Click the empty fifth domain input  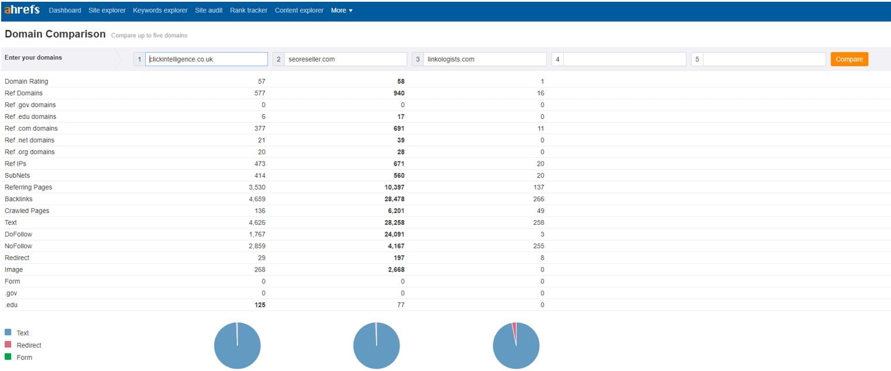point(763,59)
